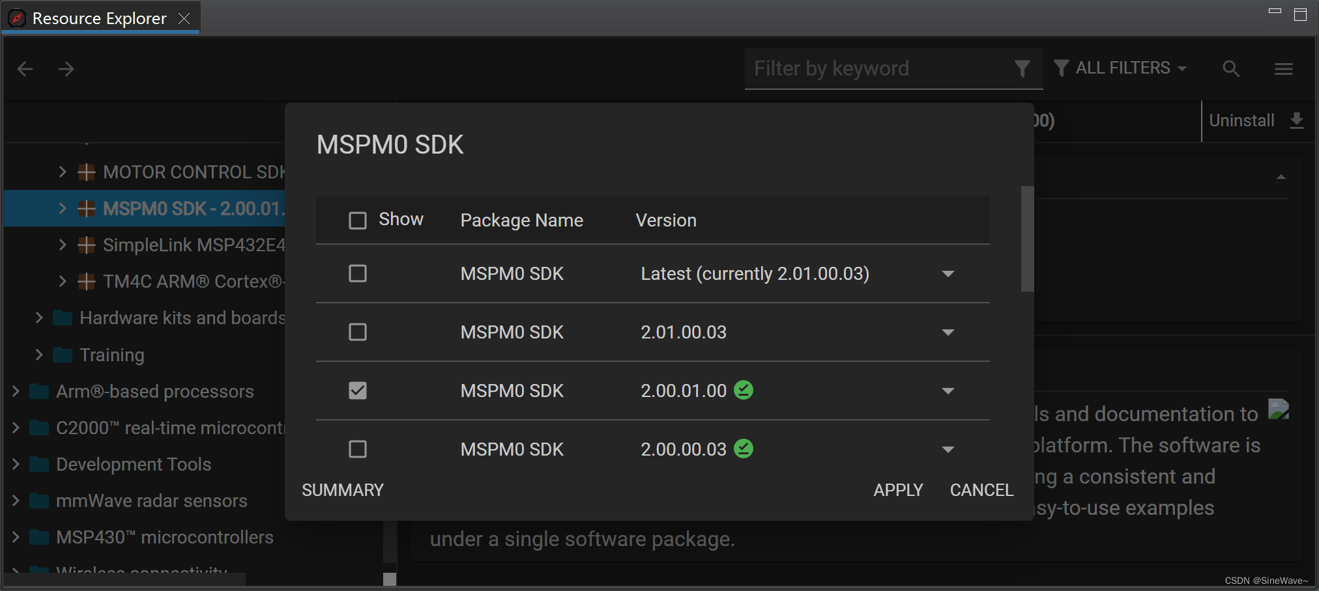Expand the Arm-based processors node
Screen dimensions: 1319x591
[x=16, y=391]
